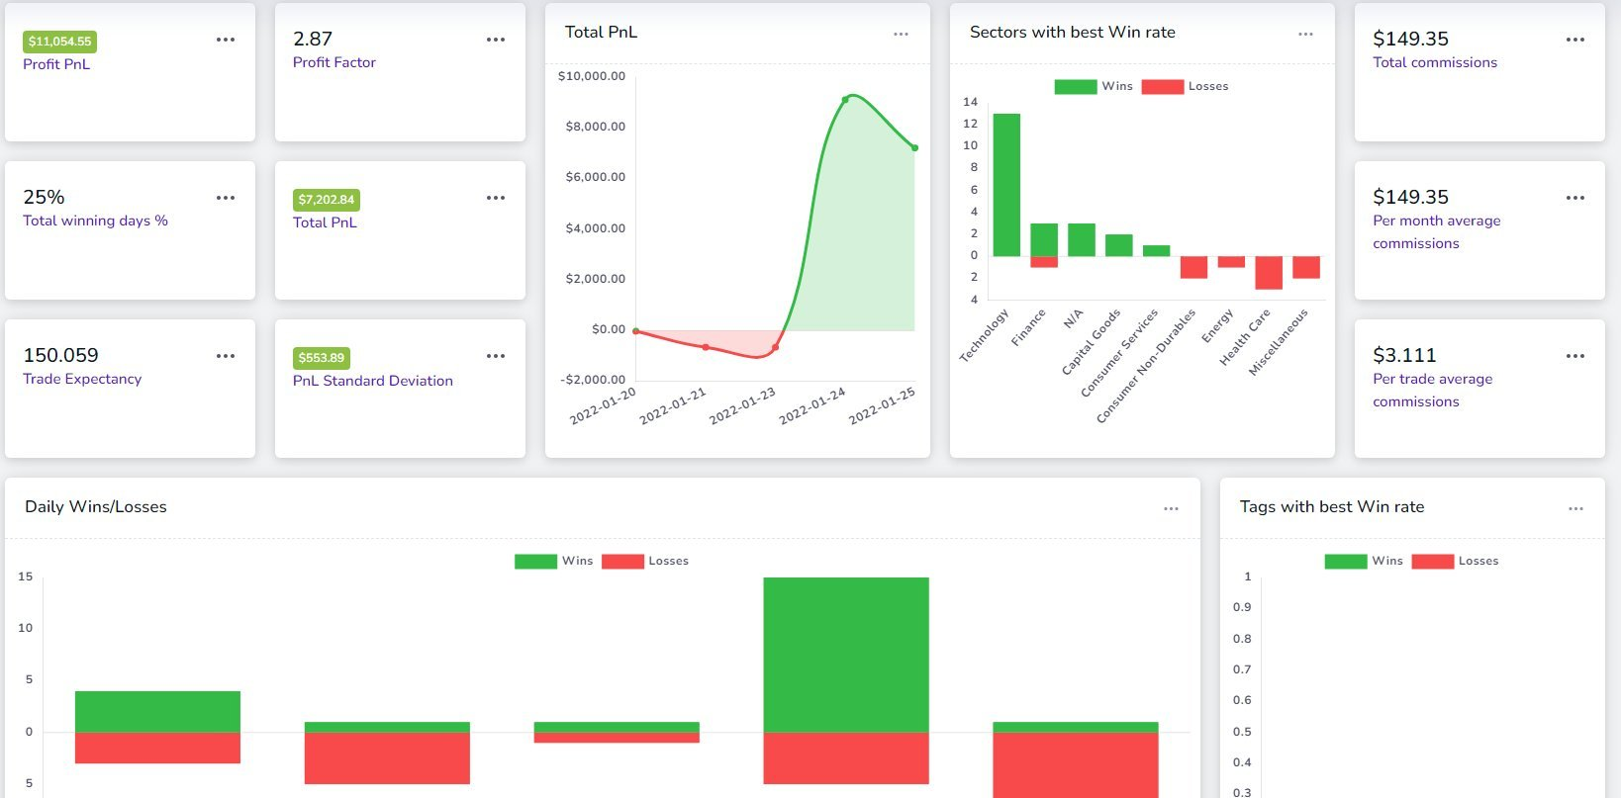Open the Total winning days % options menu

click(x=226, y=198)
